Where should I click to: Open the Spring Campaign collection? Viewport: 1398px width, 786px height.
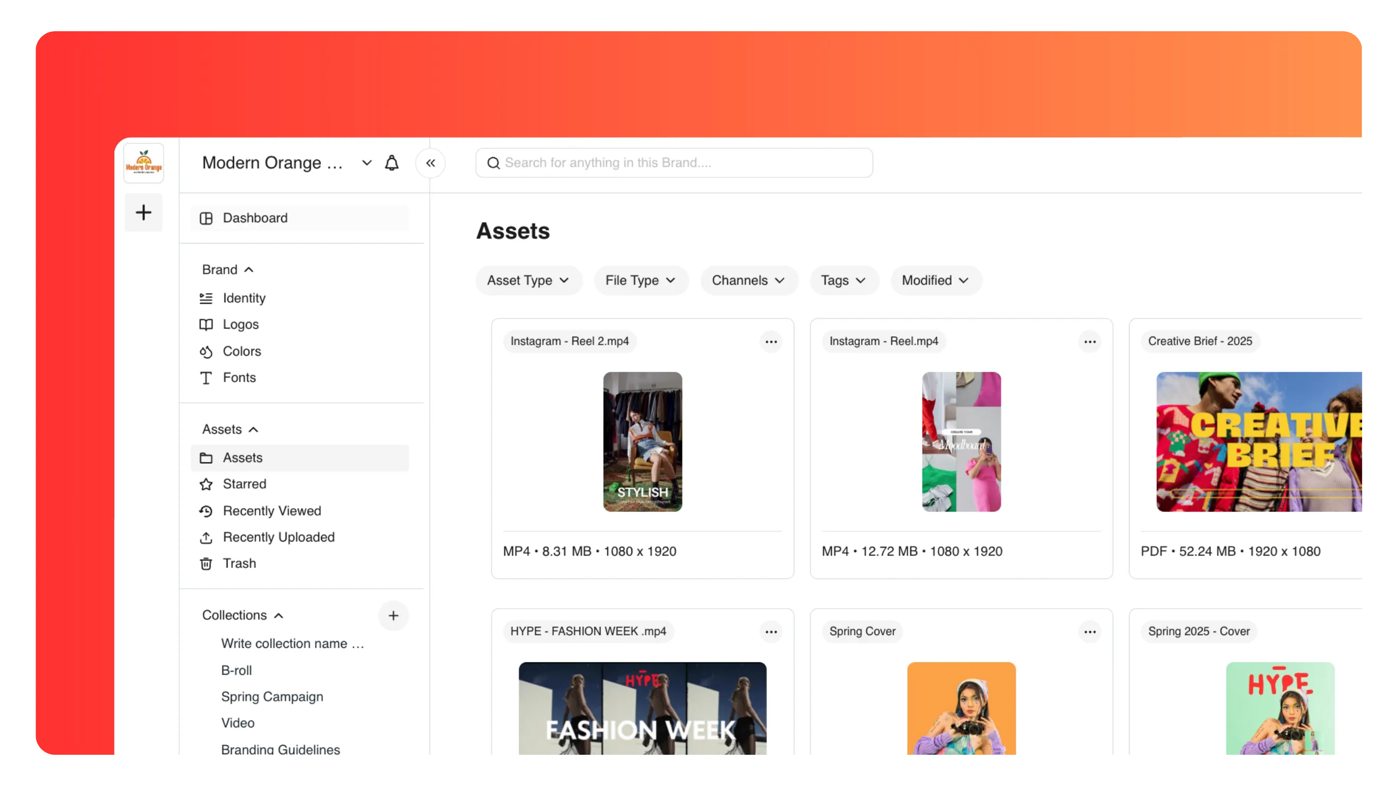(x=272, y=697)
